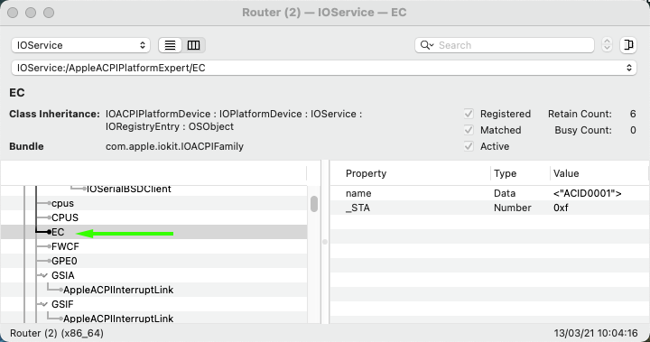Sort by the Value column header
This screenshot has height=342, width=650.
pyautogui.click(x=566, y=173)
